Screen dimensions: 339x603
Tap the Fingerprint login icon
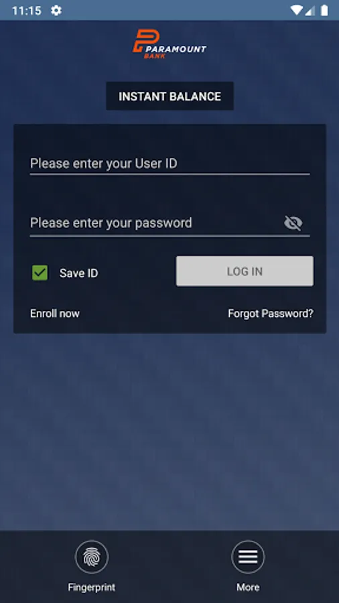click(92, 557)
